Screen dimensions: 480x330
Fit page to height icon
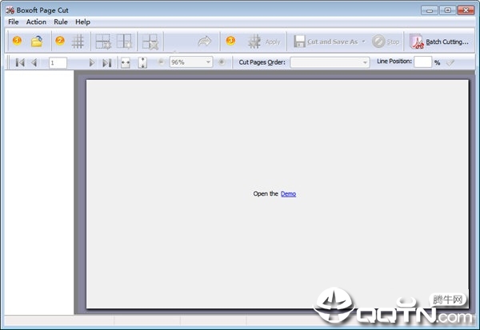[x=142, y=62]
